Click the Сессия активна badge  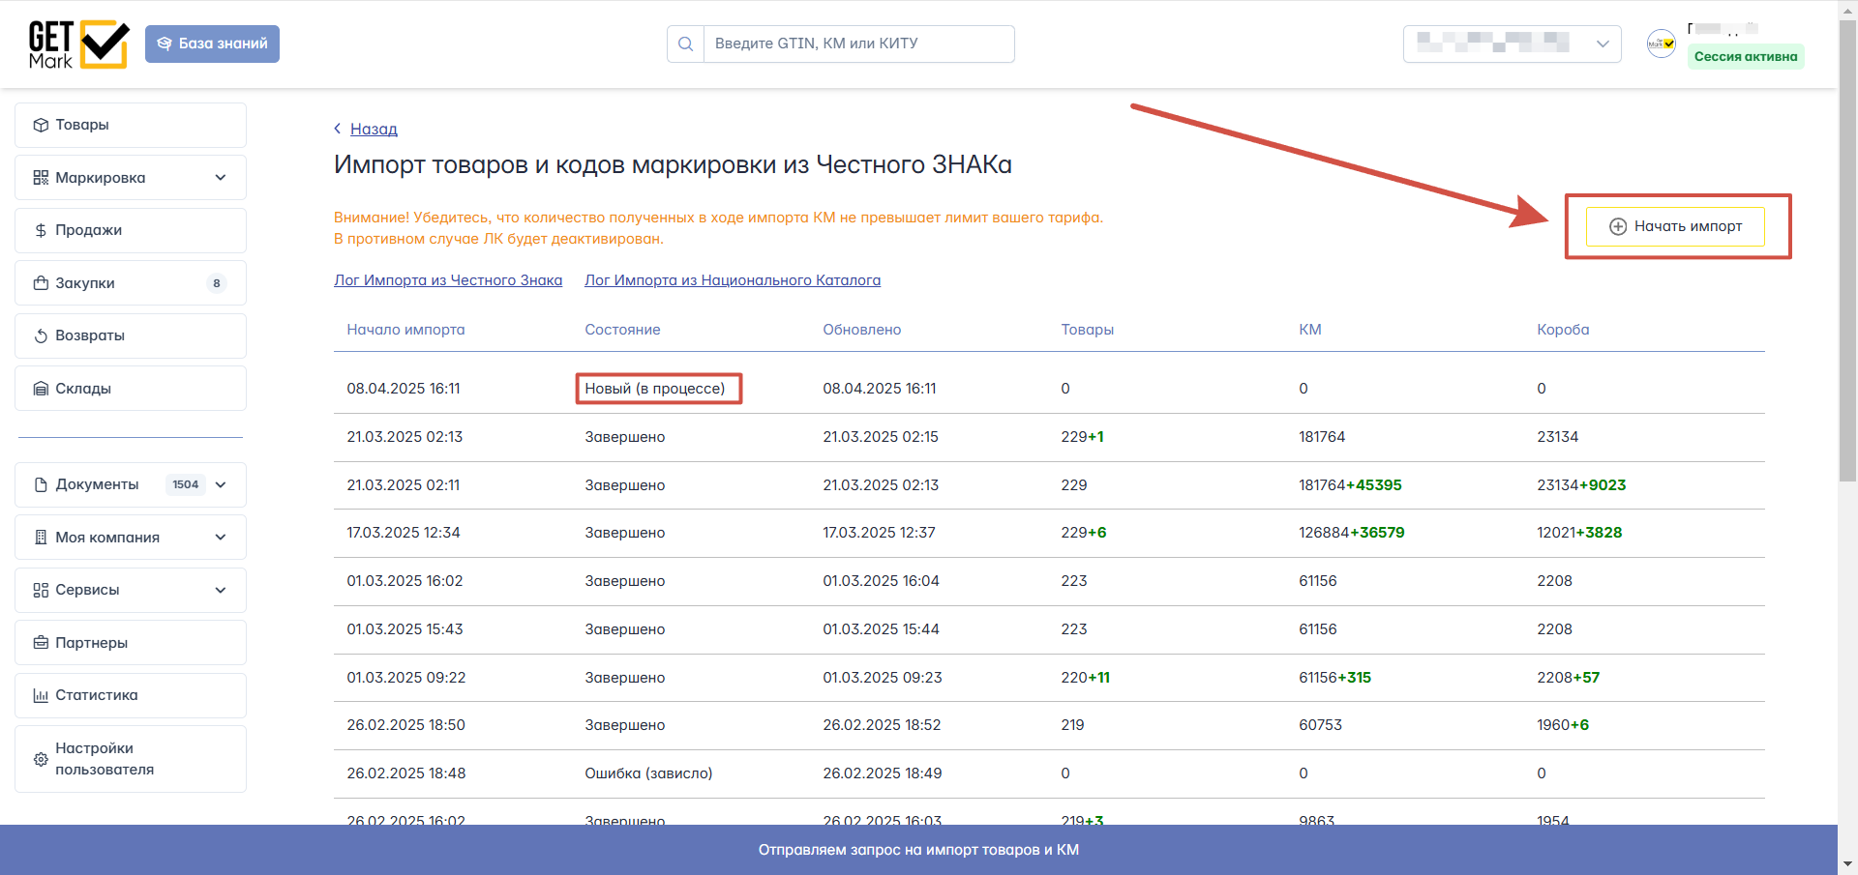click(x=1746, y=56)
